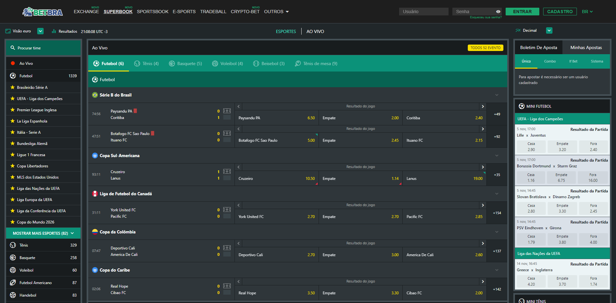The height and width of the screenshot is (303, 616).
Task: Select the Combo bet slip tab
Action: pyautogui.click(x=550, y=61)
